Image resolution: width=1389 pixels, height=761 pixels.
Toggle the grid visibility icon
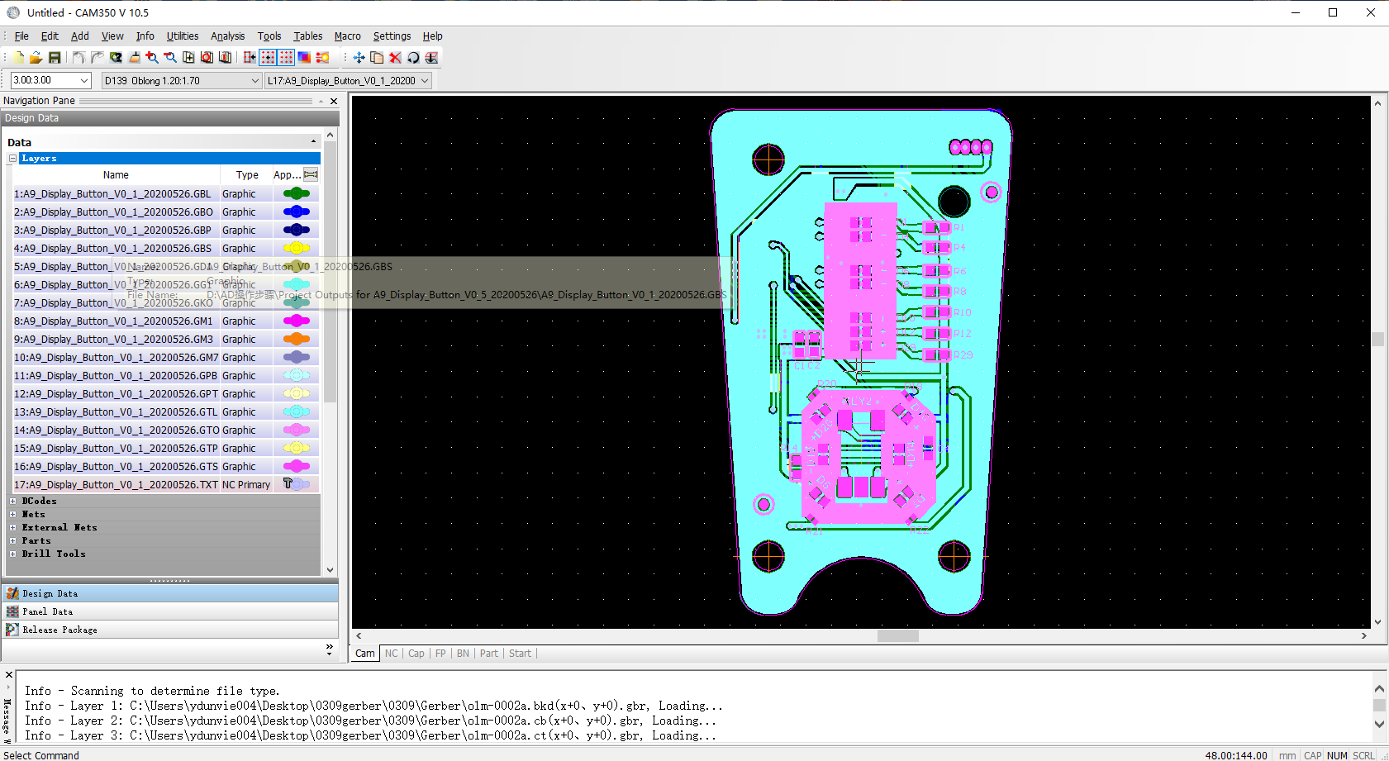286,57
